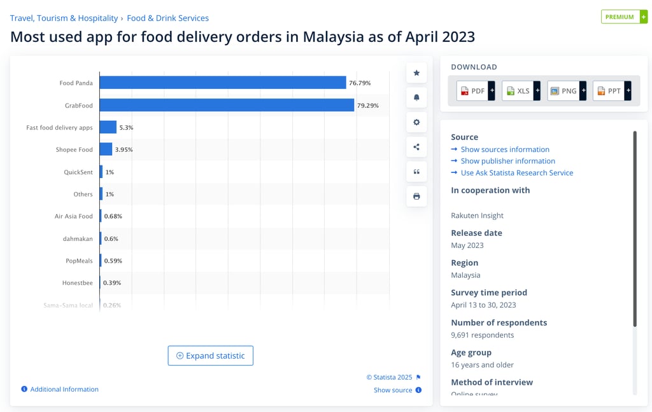652x412 pixels.
Task: Print the statistic using the printer icon
Action: tap(416, 196)
